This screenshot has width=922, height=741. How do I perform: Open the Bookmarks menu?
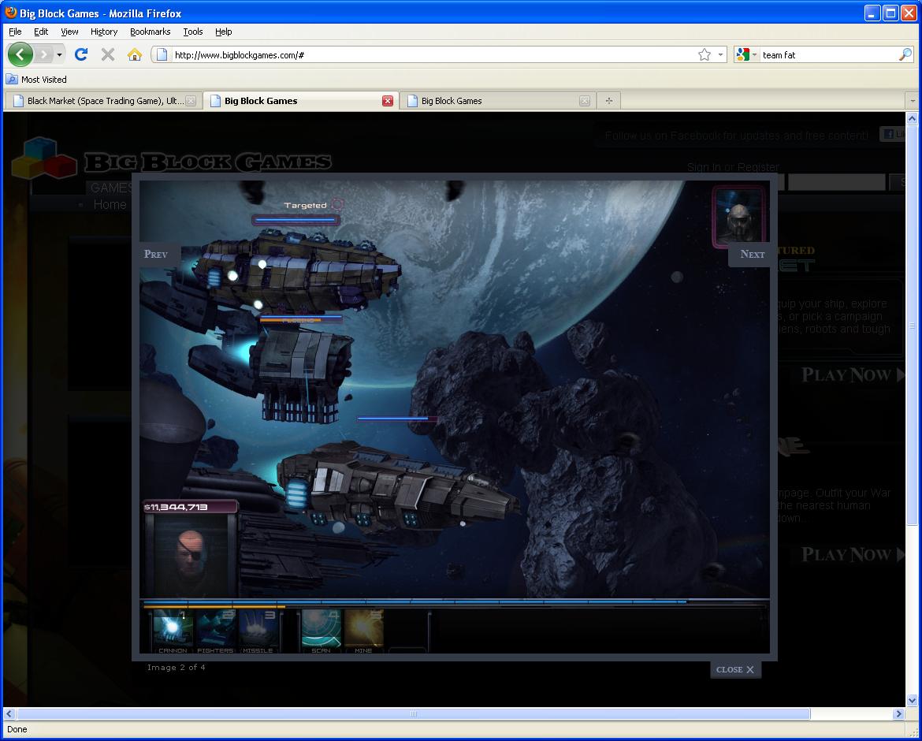pyautogui.click(x=150, y=32)
